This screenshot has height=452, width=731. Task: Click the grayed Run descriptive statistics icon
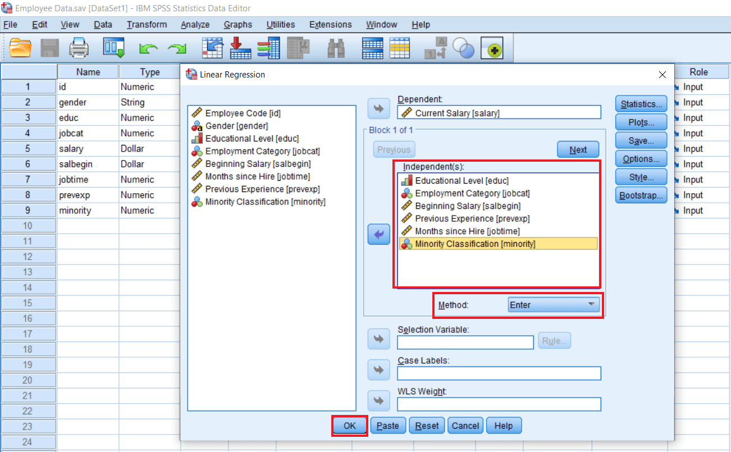click(299, 48)
